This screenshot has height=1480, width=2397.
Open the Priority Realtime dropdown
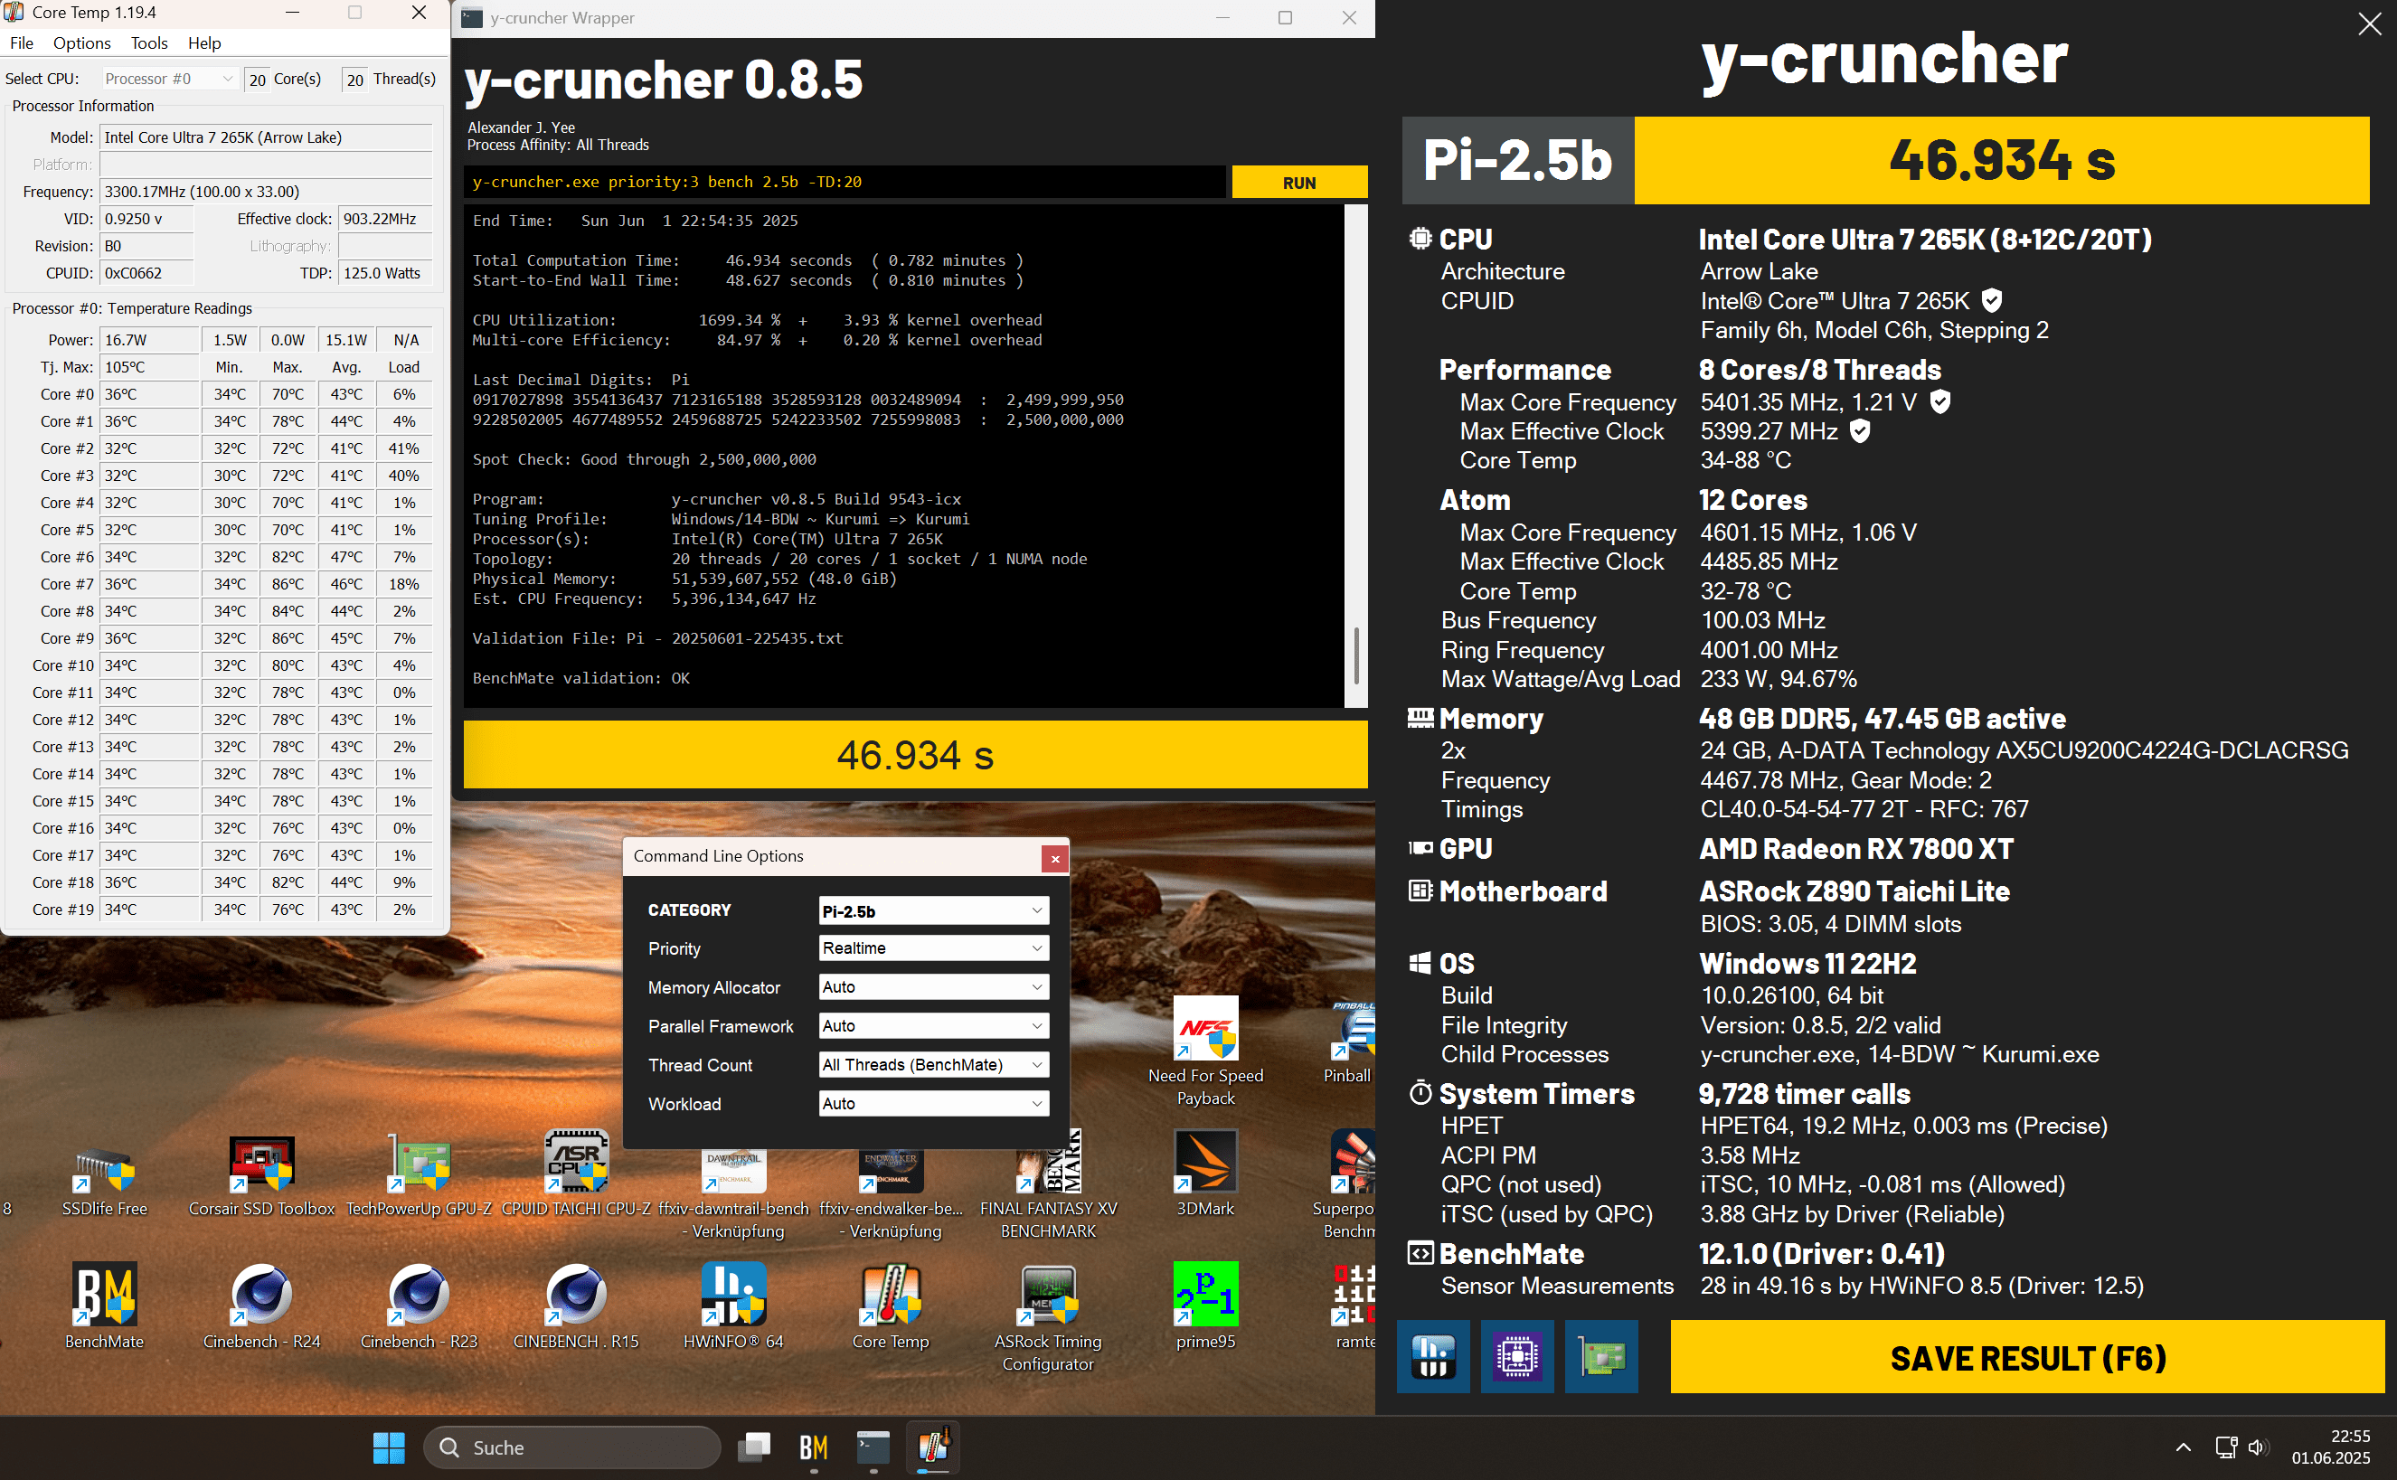(x=933, y=948)
